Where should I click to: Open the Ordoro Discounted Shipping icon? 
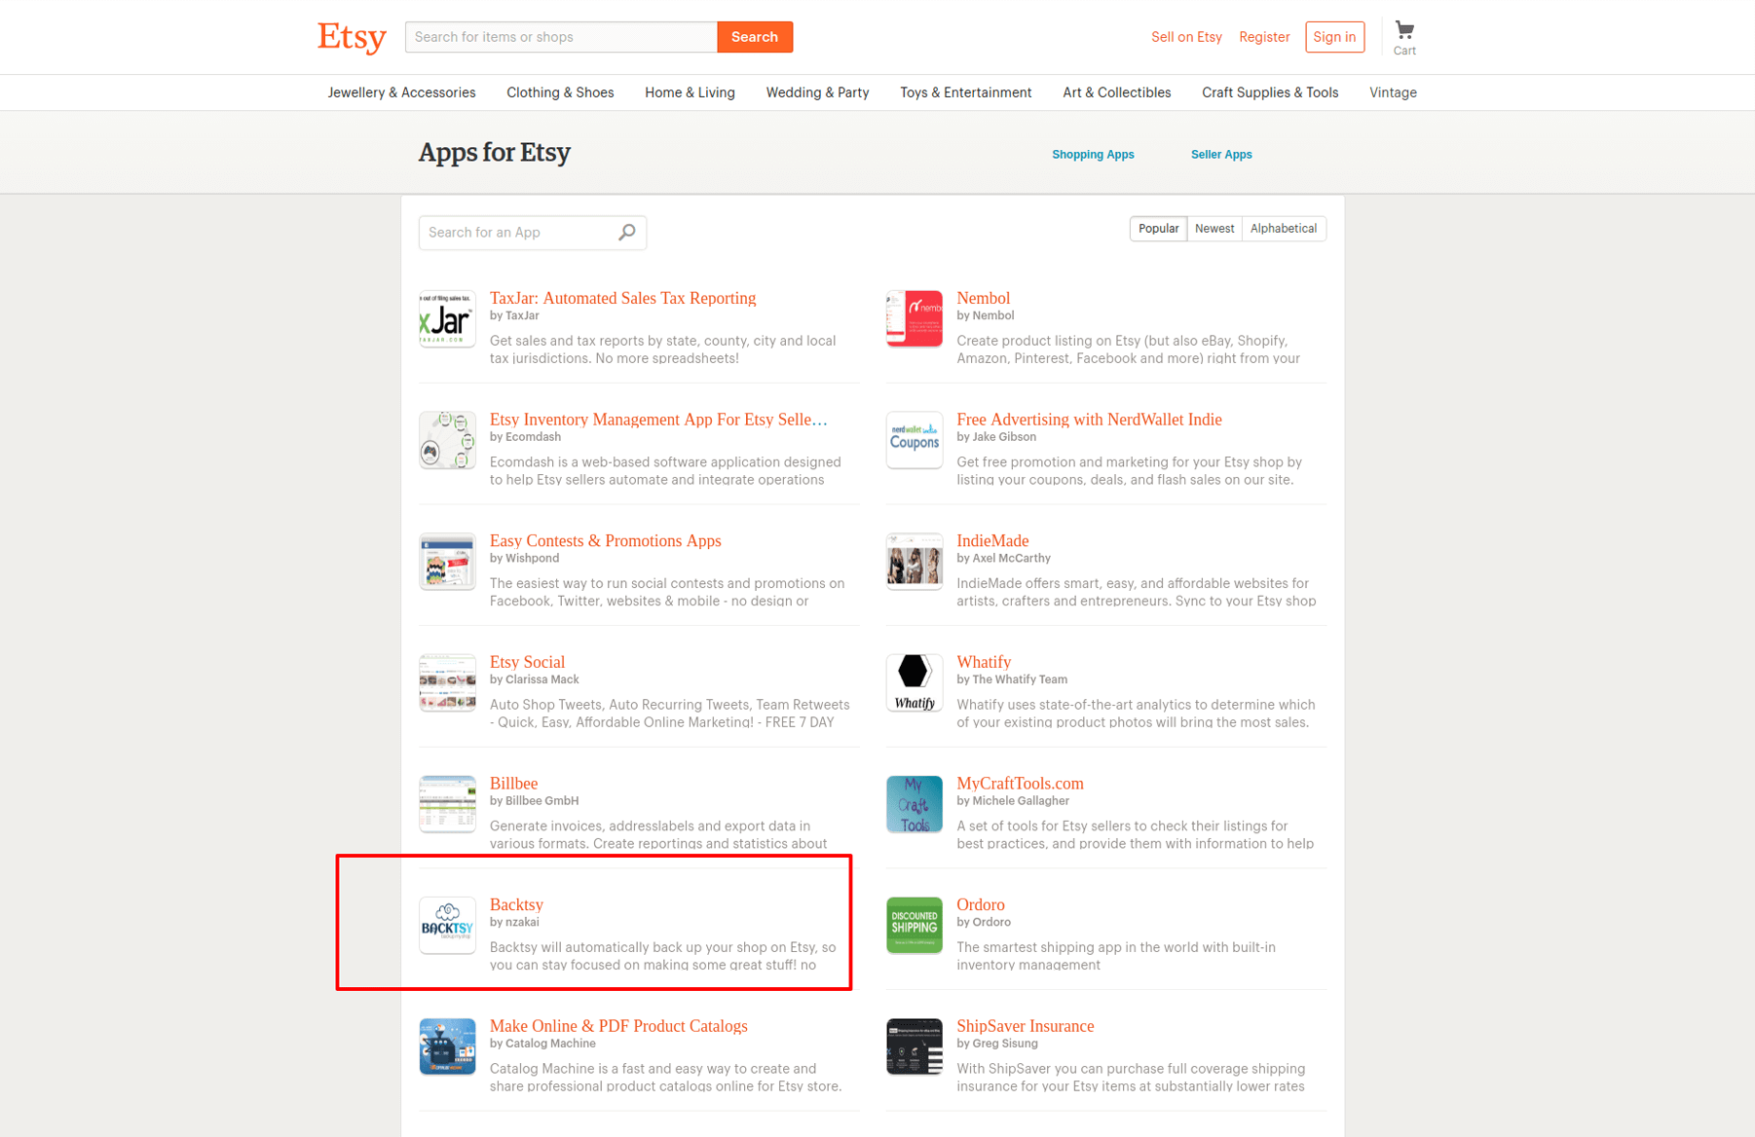click(914, 925)
